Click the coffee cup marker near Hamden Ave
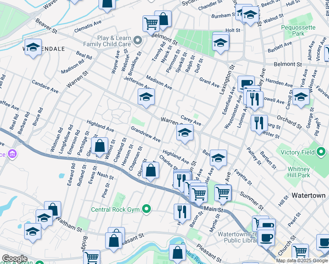This screenshot has height=264, width=329. point(246,83)
